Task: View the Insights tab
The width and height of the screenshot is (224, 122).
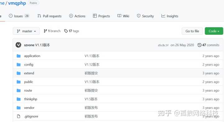Action: [170, 16]
